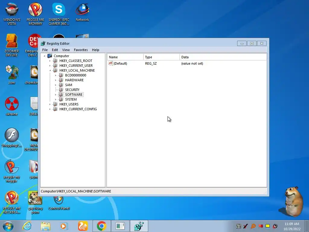309x232 pixels.
Task: Select the PEGGLE ME MOMMY desktop icon
Action: 35,14
